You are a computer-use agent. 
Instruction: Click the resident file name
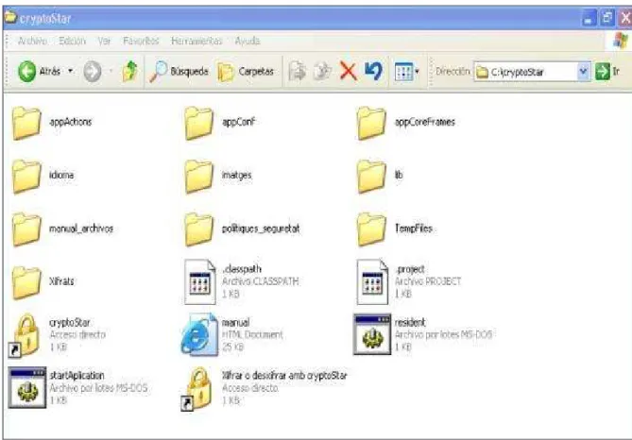tap(410, 322)
